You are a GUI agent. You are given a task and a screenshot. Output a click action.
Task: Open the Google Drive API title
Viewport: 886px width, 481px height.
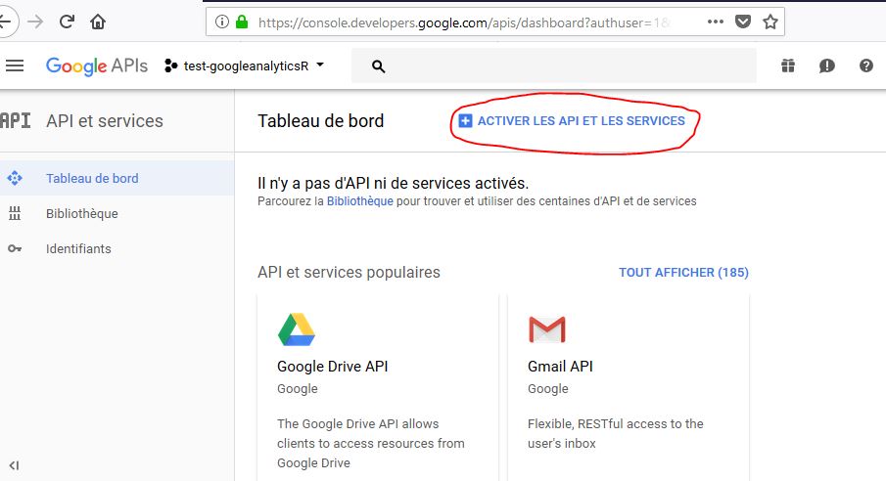pyautogui.click(x=332, y=367)
